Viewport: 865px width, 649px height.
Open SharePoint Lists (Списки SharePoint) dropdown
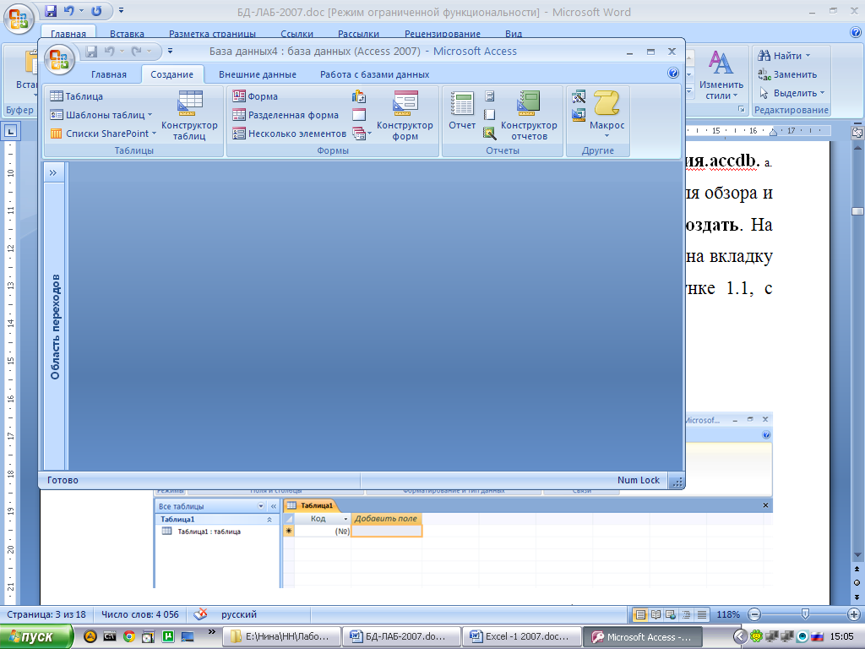tap(103, 133)
